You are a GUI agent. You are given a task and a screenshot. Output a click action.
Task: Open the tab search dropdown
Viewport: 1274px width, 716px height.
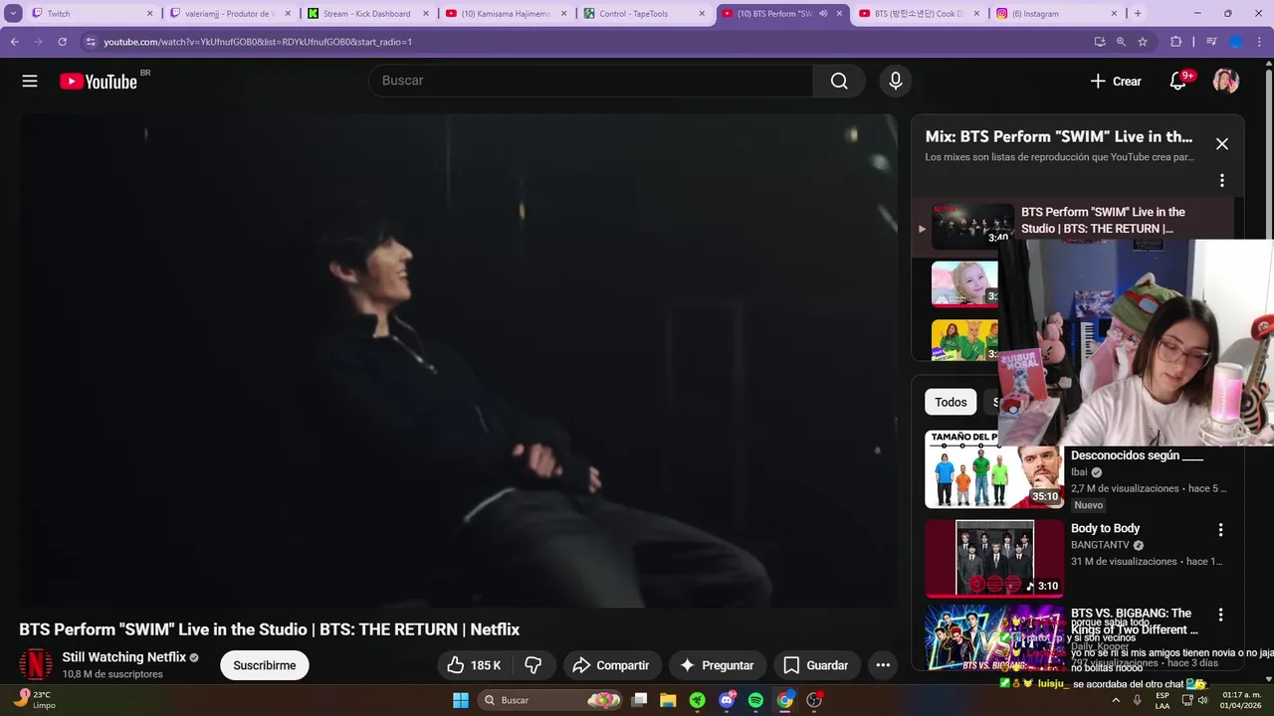coord(13,14)
